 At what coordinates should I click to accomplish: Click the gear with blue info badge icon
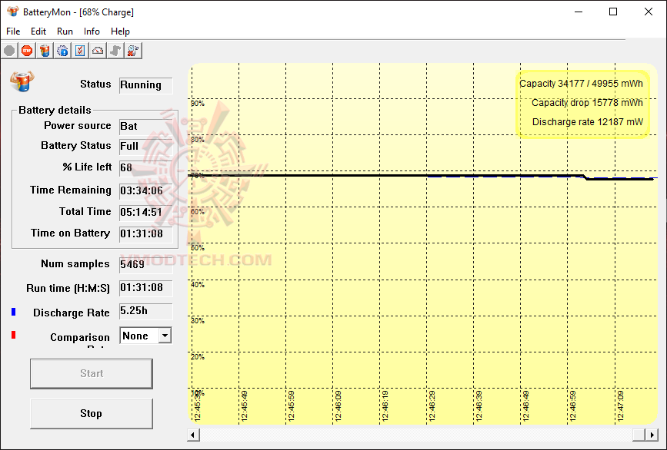click(x=62, y=51)
